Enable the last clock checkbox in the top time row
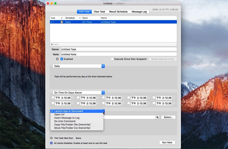The width and height of the screenshot is (228, 149). (154, 98)
